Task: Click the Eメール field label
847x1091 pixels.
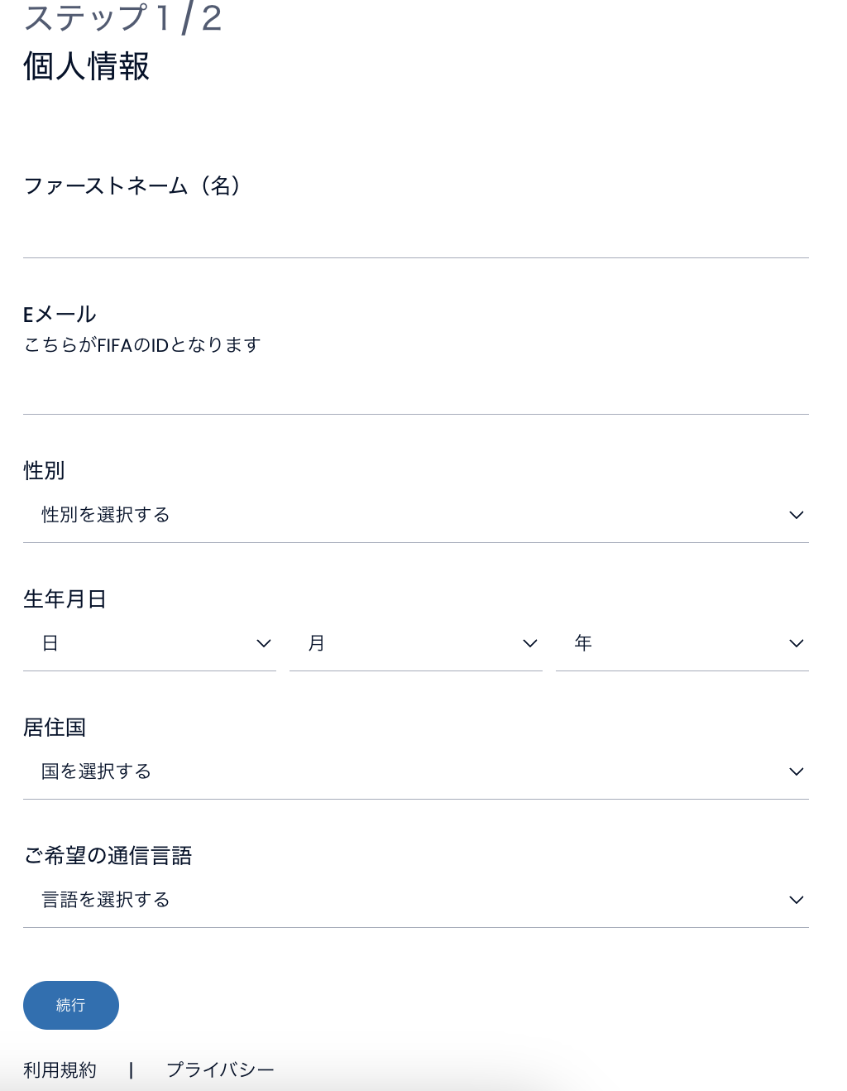Action: pyautogui.click(x=60, y=315)
